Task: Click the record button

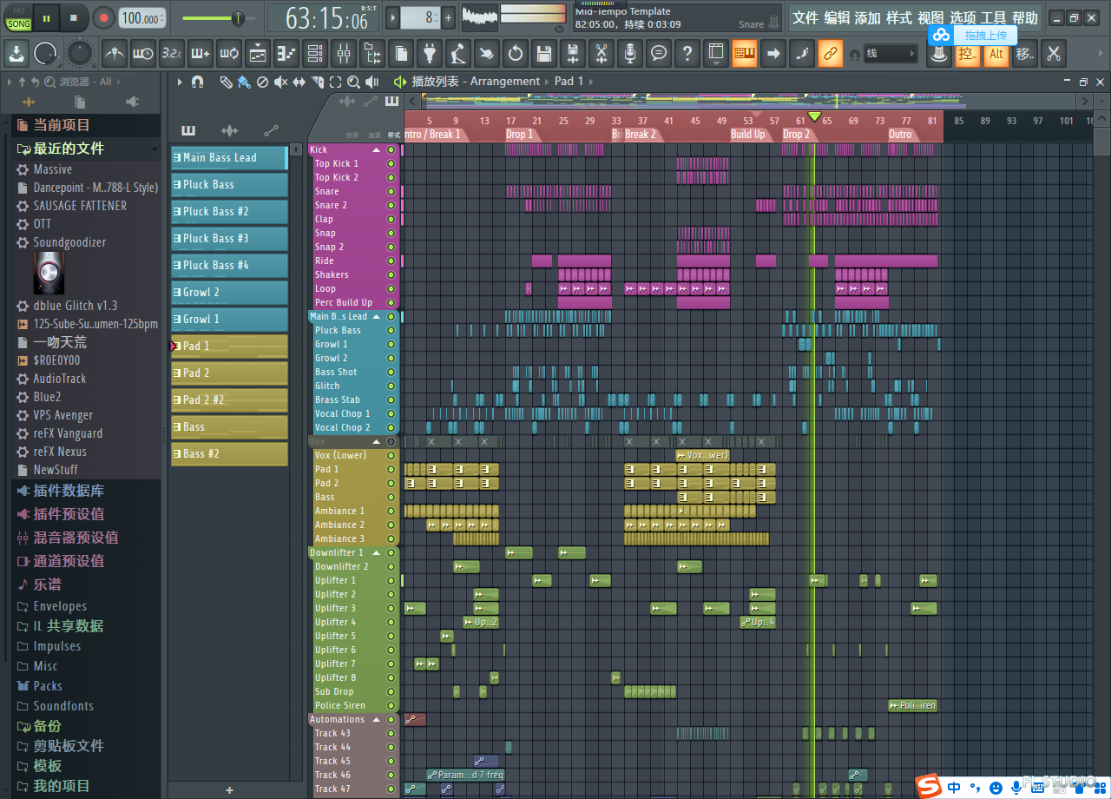Action: coord(103,17)
